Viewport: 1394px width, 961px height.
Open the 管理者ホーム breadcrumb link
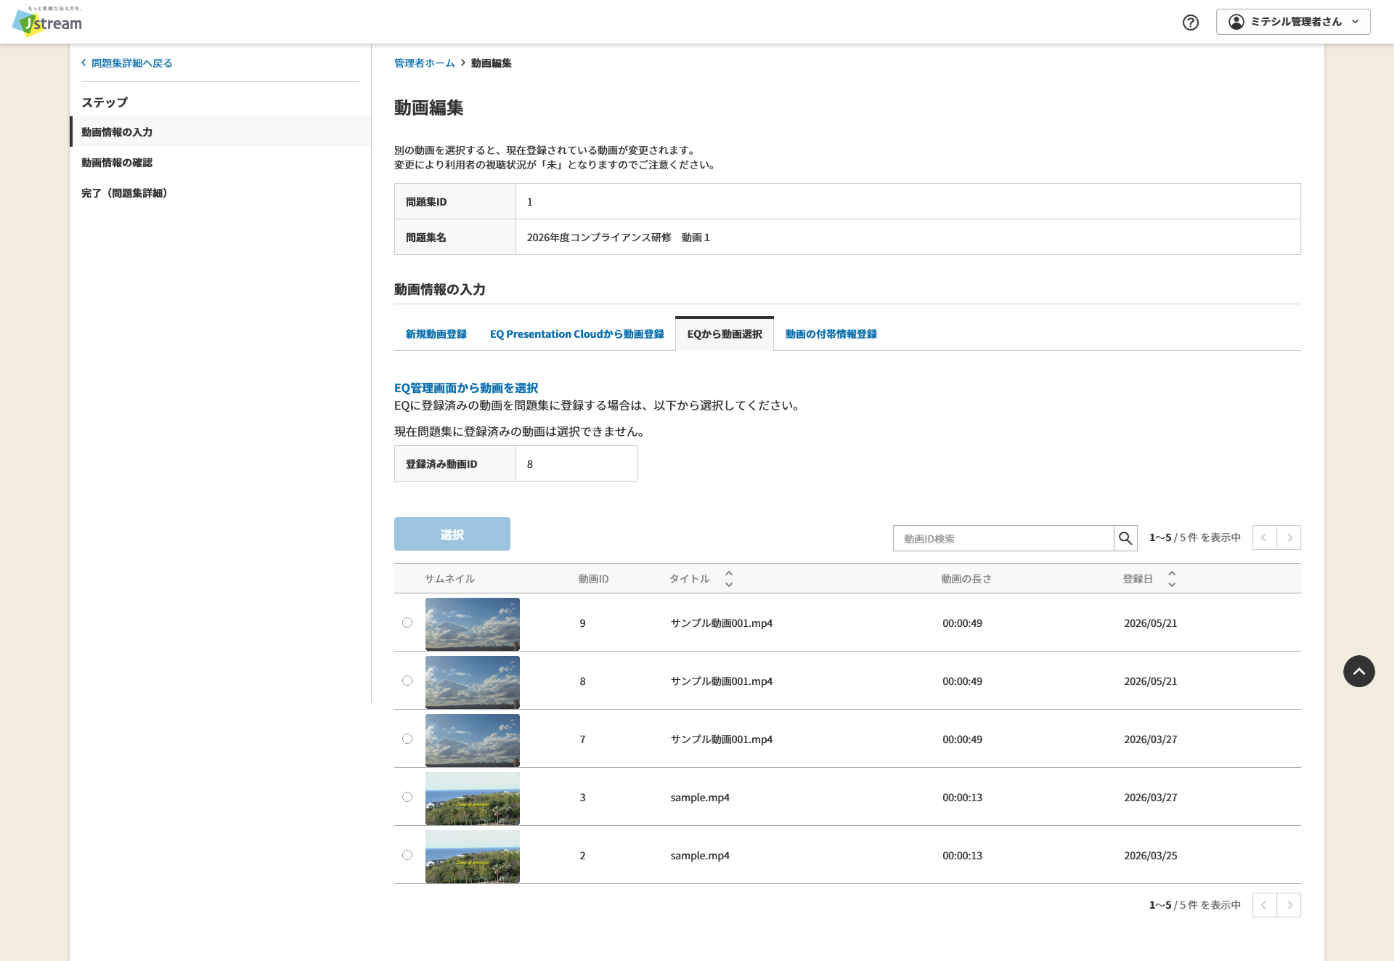coord(424,63)
